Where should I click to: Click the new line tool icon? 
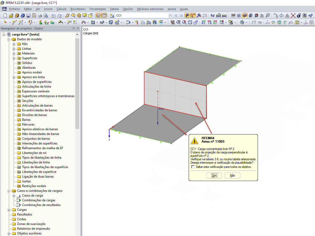click(x=14, y=22)
